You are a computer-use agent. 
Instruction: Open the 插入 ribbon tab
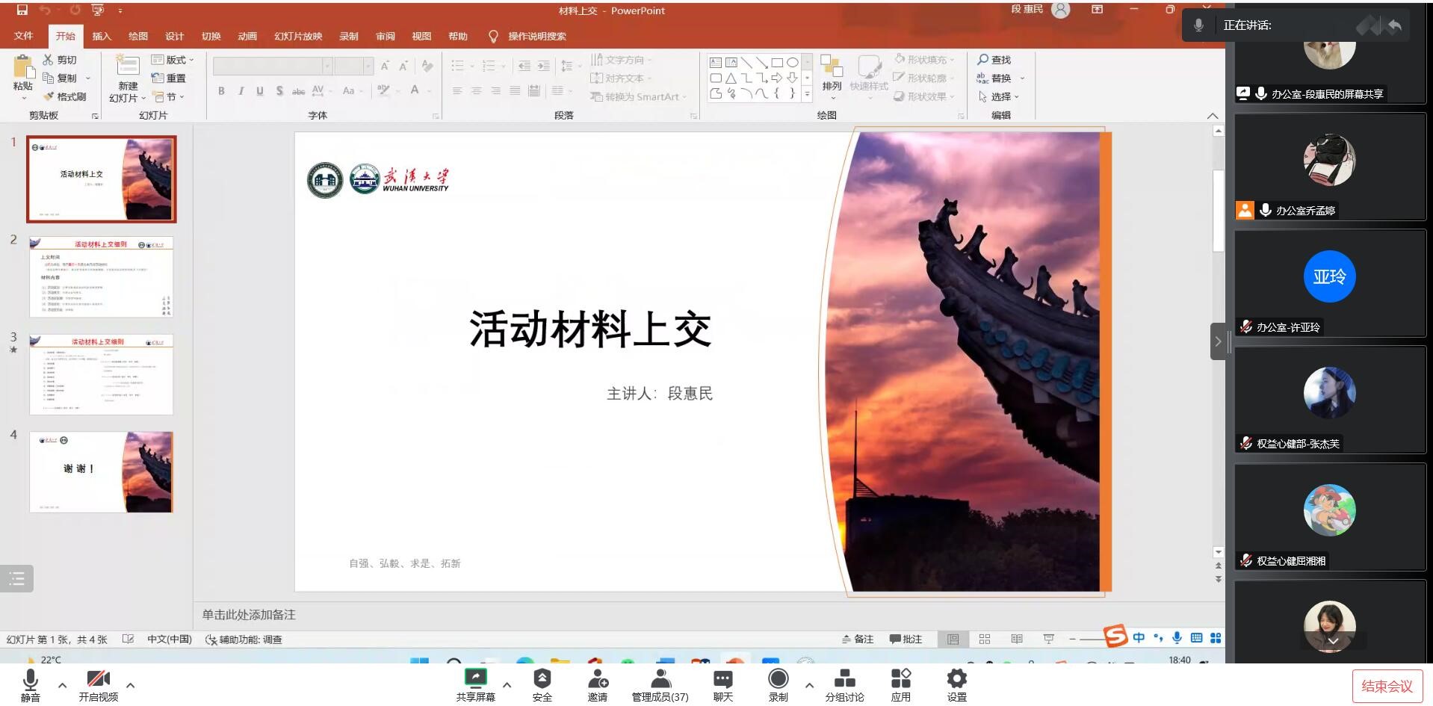click(102, 36)
